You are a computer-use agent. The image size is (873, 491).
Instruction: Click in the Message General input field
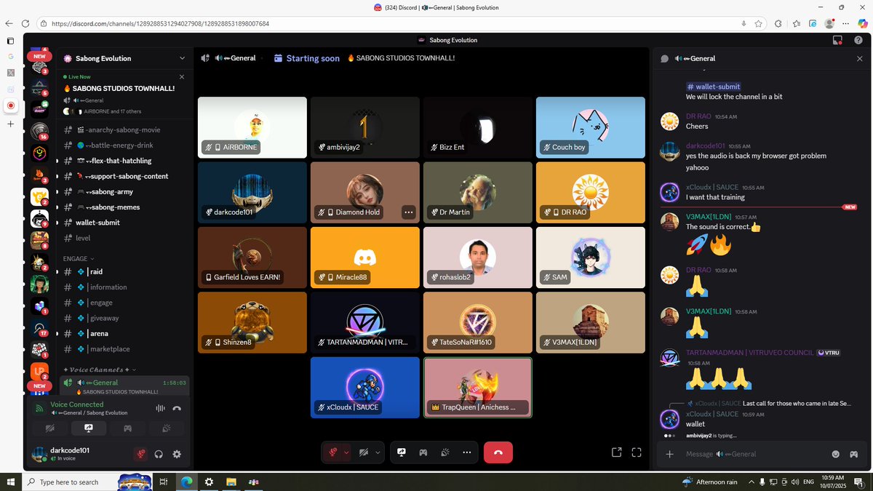[x=753, y=454]
